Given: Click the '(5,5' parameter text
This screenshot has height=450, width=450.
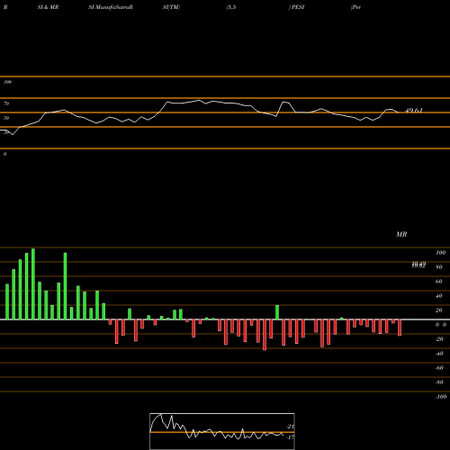Looking at the screenshot, I should pyautogui.click(x=231, y=7).
